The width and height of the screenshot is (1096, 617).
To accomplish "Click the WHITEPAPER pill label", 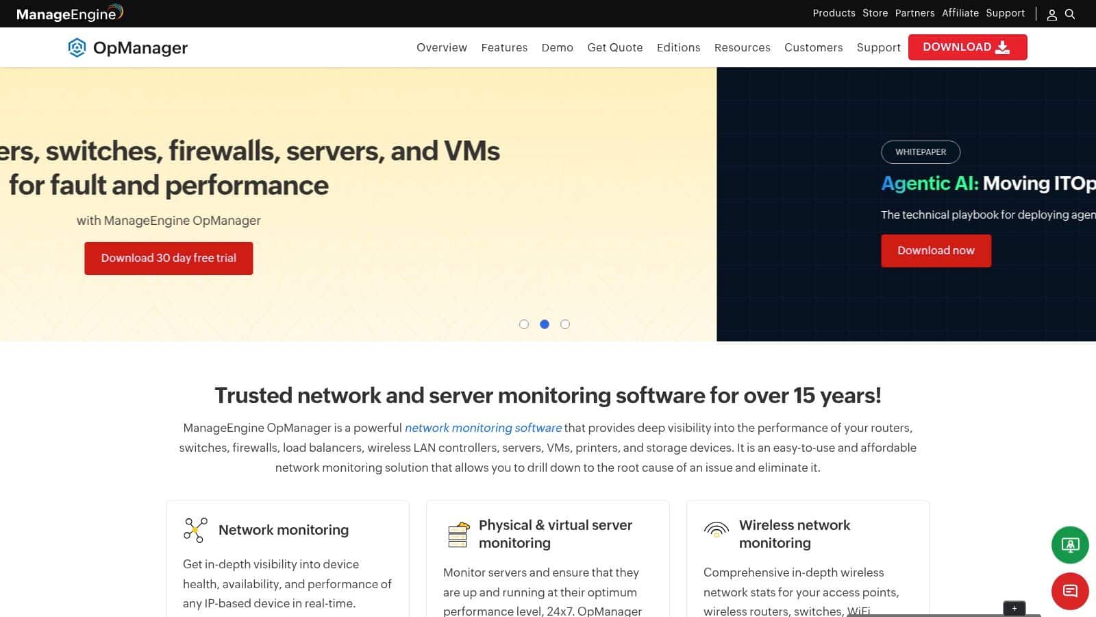I will pyautogui.click(x=920, y=152).
